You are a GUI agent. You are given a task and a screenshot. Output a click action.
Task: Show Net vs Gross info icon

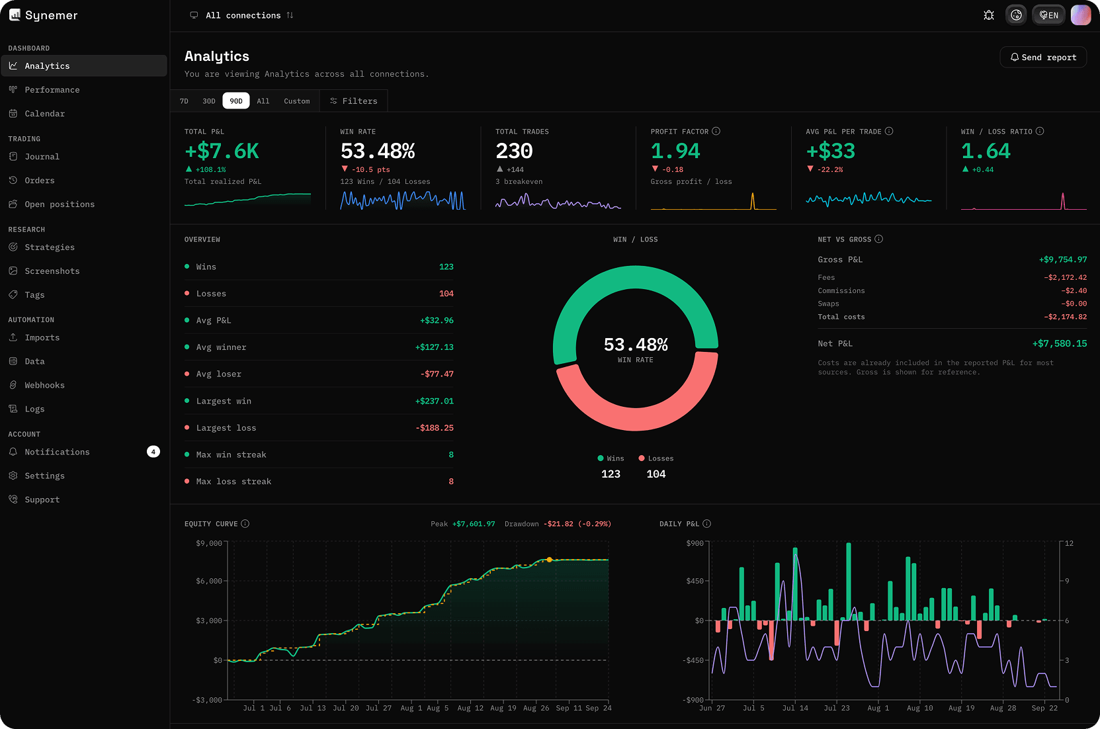tap(879, 239)
